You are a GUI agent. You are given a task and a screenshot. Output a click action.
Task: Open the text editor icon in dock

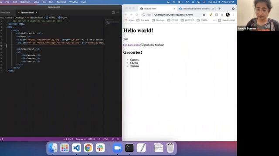[x=141, y=148]
